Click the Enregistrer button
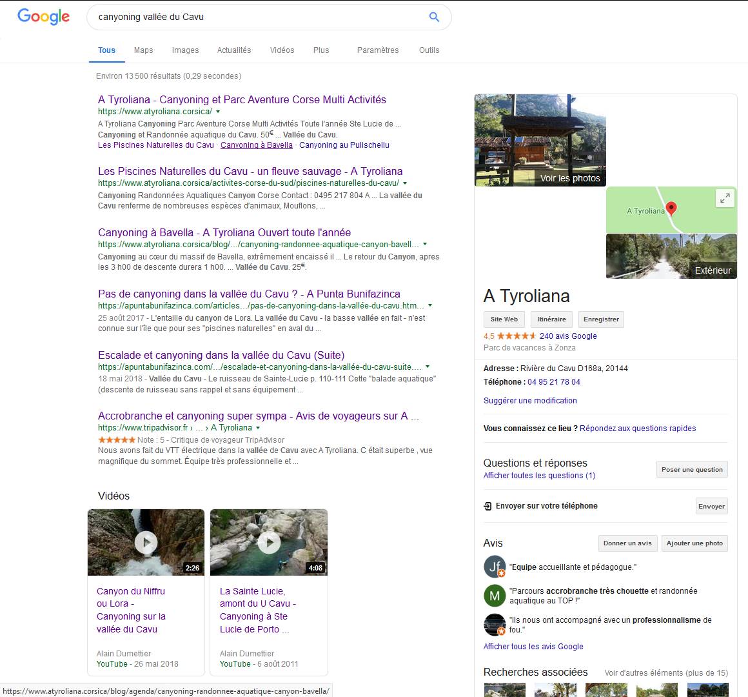This screenshot has width=748, height=697. (x=601, y=319)
